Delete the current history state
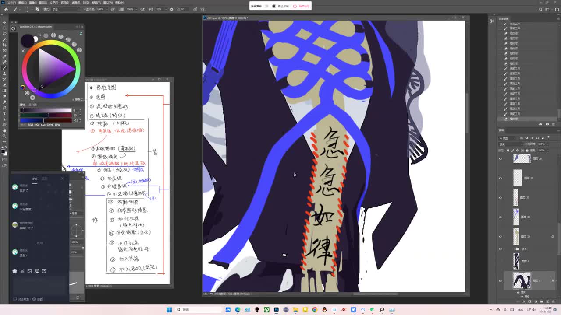The width and height of the screenshot is (561, 315). coord(553,124)
